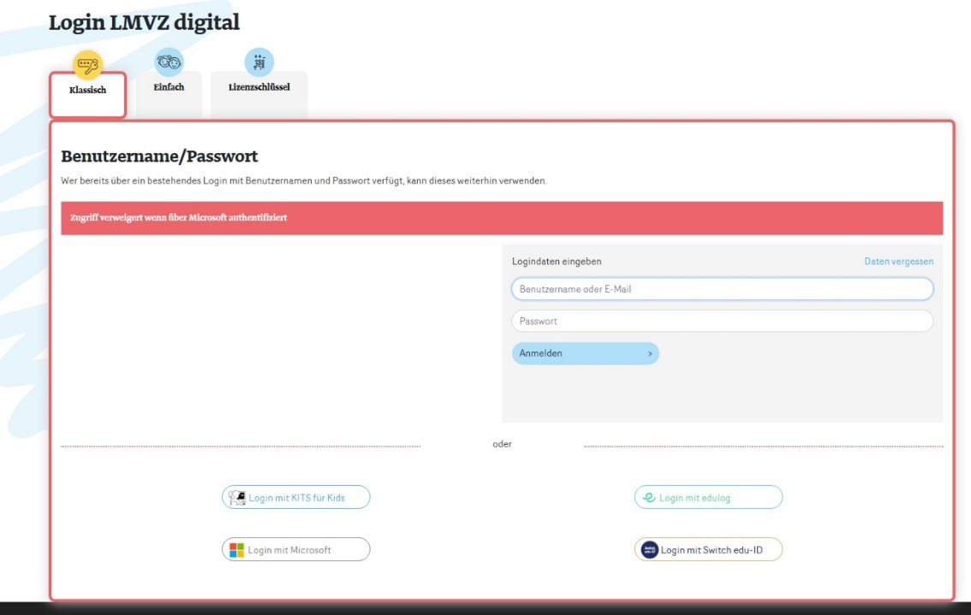Click the KITS für Kids logo icon

pos(236,498)
